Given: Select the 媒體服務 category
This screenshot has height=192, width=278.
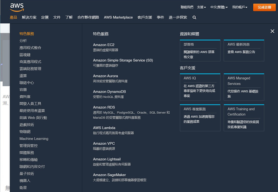Looking at the screenshot, I should (27, 153).
